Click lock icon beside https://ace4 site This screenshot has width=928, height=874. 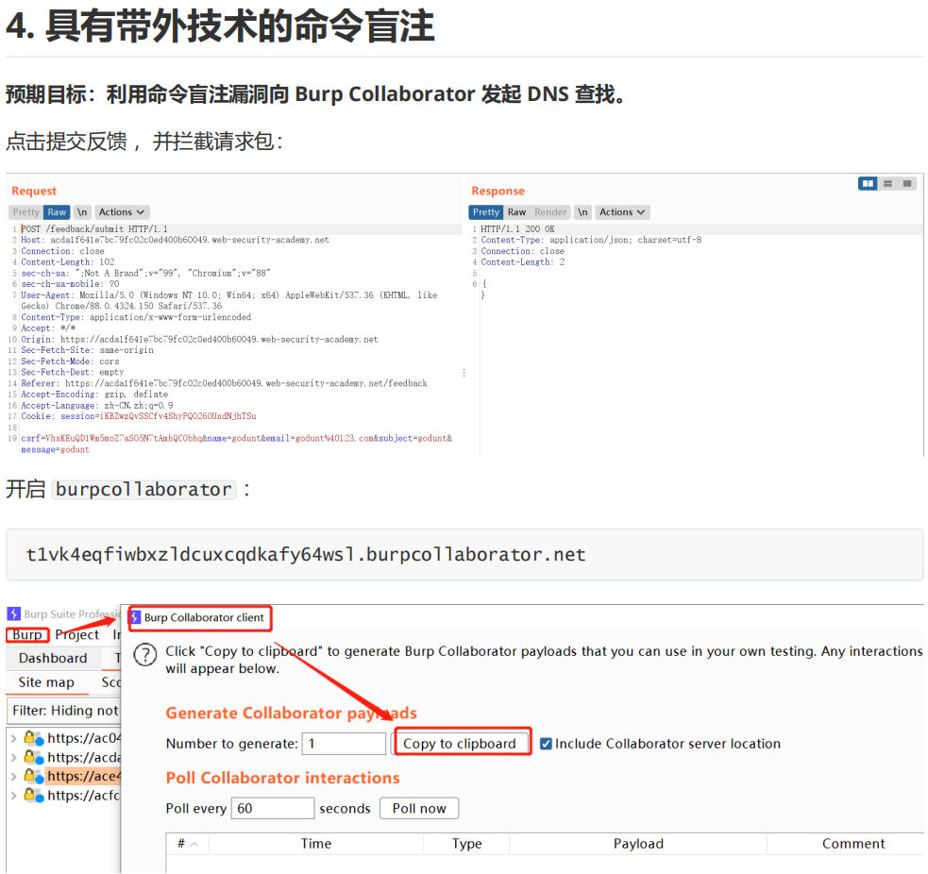point(33,777)
